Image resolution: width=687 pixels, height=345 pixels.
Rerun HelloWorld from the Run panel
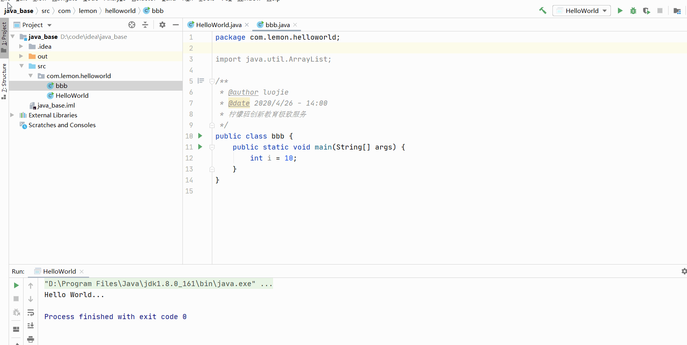click(x=16, y=285)
